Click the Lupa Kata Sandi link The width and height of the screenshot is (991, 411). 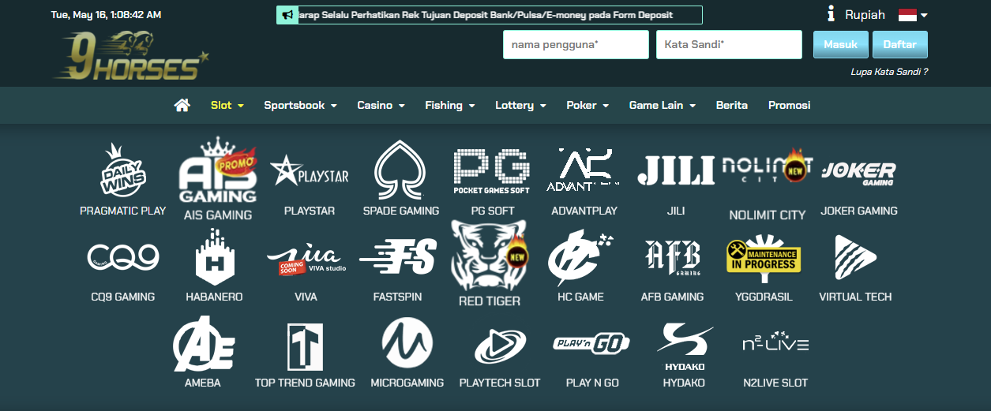888,72
